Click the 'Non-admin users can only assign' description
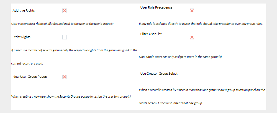Viewport: 277px width, 113px height. pyautogui.click(x=180, y=57)
